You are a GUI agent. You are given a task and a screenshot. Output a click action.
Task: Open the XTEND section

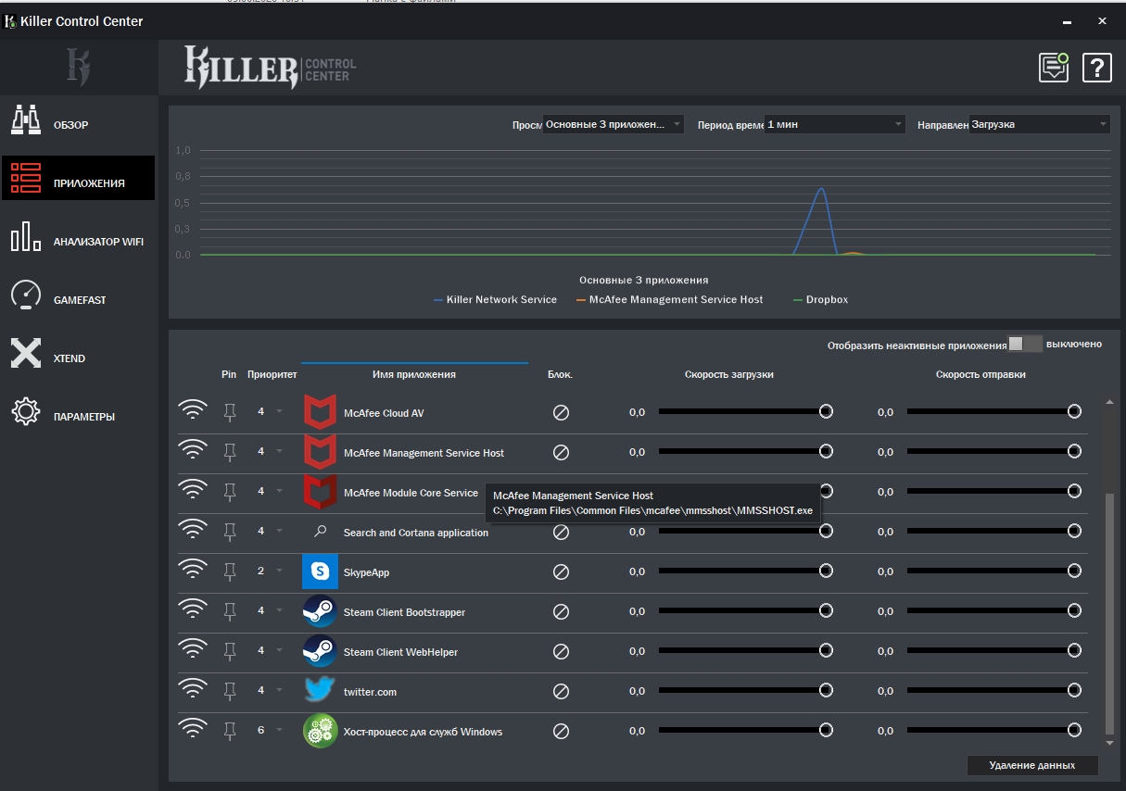(x=78, y=354)
